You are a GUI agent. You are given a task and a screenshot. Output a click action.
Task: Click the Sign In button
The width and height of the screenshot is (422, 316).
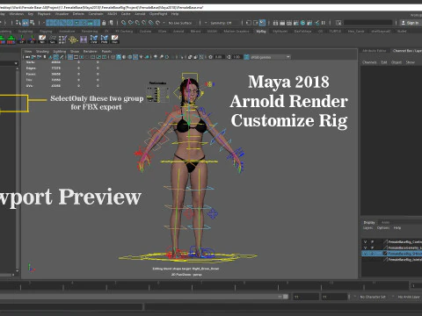[411, 23]
